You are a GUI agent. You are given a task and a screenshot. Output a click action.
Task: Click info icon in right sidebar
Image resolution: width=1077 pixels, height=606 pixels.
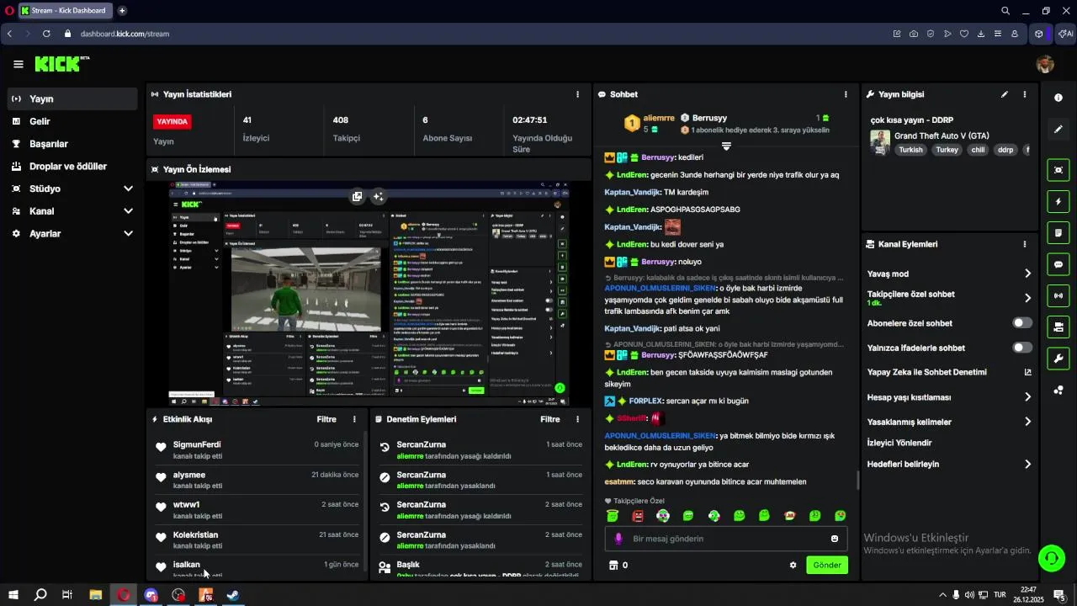click(1058, 98)
